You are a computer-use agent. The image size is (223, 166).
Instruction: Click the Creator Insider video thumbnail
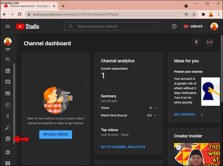(x=197, y=154)
